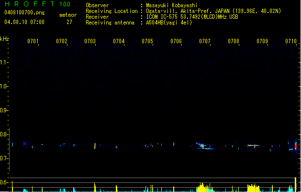Click the 0710 time marker
301x192 pixels.
291,41
